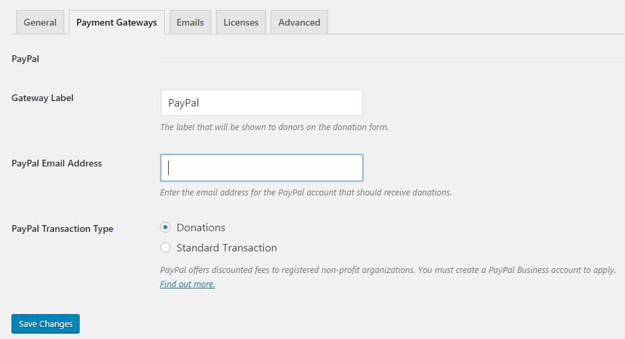Click the 'PayPal Transaction Type' label
The width and height of the screenshot is (625, 339).
coord(62,228)
